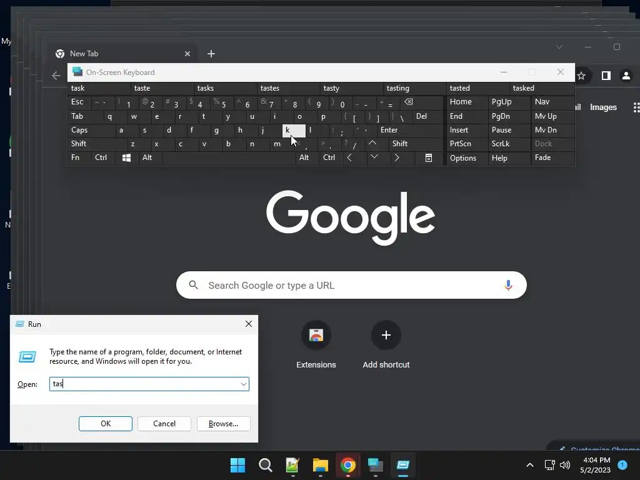The width and height of the screenshot is (640, 480).
Task: Toggle the Caps key on keyboard
Action: point(91,130)
